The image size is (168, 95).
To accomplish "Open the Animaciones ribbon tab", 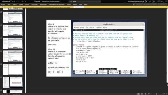I will pyautogui.click(x=43, y=4).
